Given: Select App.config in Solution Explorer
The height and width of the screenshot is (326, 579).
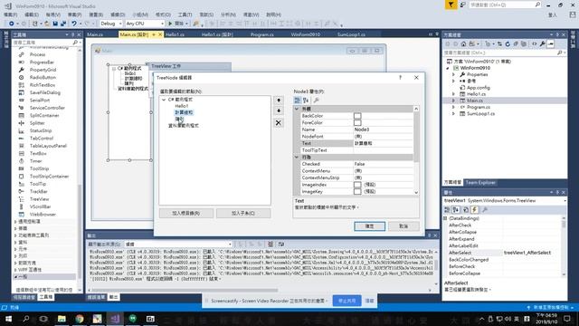Looking at the screenshot, I should [479, 88].
